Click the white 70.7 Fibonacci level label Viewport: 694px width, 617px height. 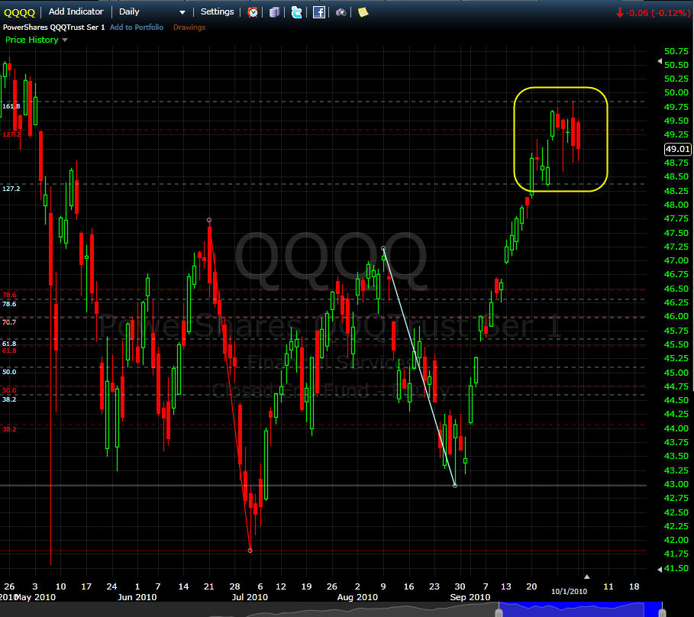click(9, 322)
